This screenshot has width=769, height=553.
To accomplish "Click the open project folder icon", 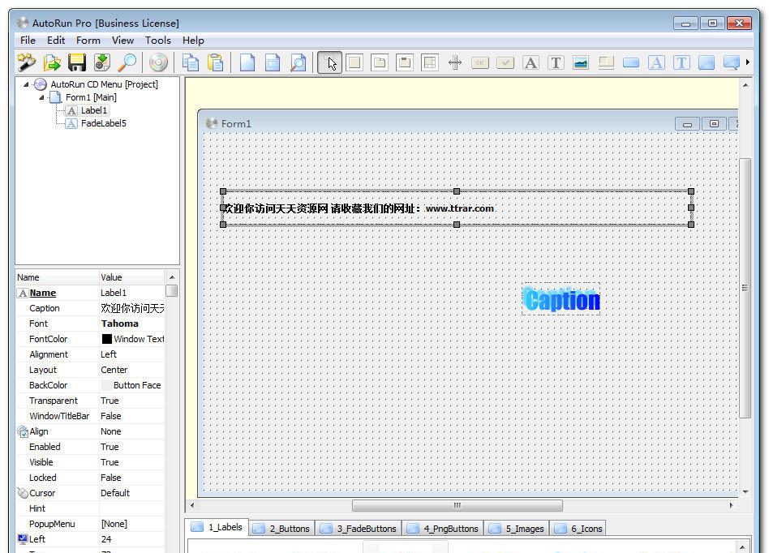I will [x=52, y=62].
